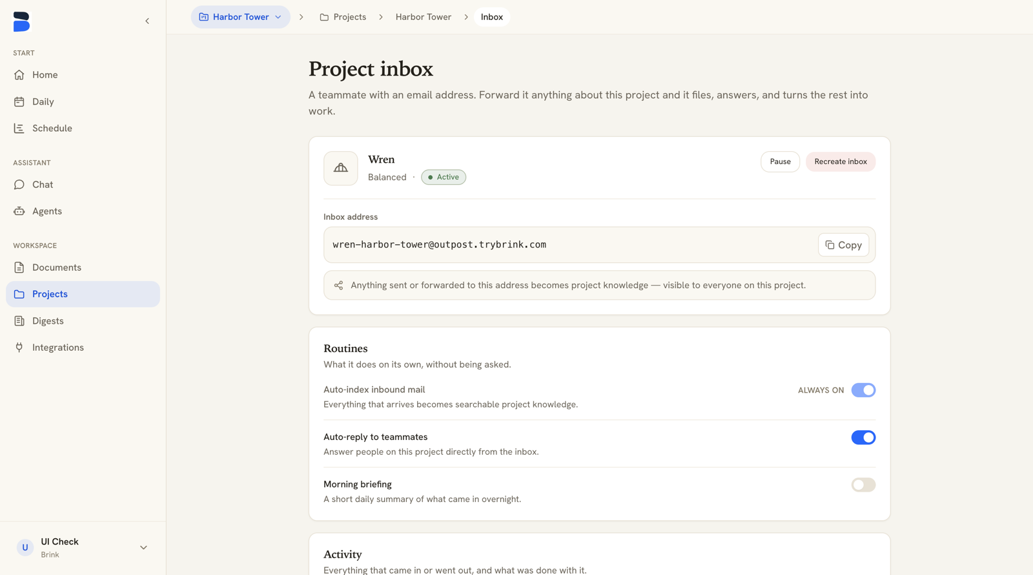Expand the Harbor Tower project dropdown
This screenshot has height=575, width=1033.
[240, 17]
